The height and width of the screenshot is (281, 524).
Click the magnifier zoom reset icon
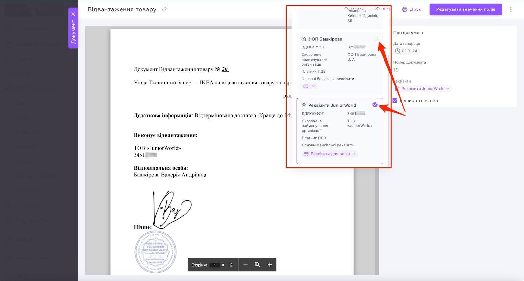click(x=257, y=265)
